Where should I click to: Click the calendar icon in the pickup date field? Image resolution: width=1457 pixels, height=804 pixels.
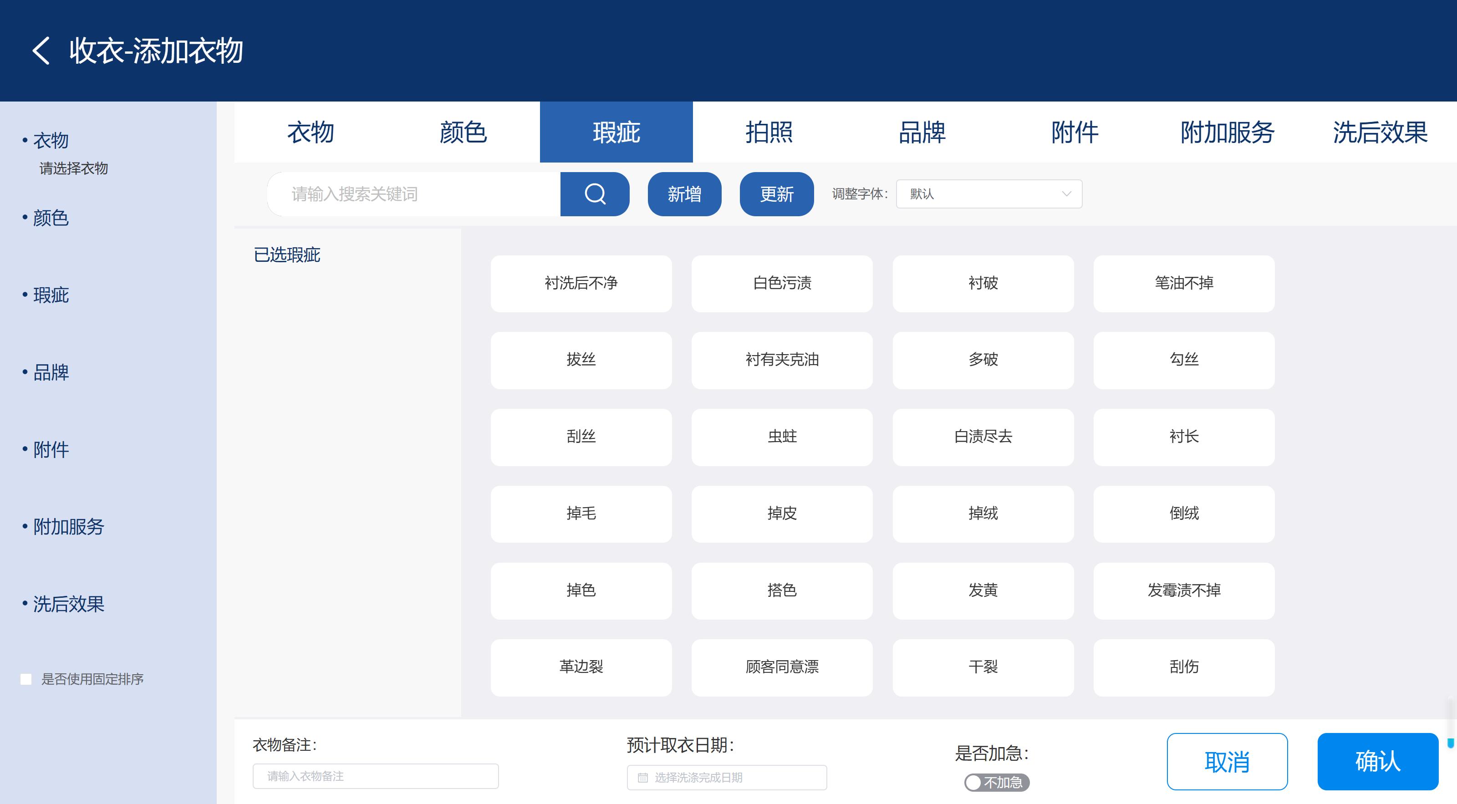pyautogui.click(x=642, y=778)
